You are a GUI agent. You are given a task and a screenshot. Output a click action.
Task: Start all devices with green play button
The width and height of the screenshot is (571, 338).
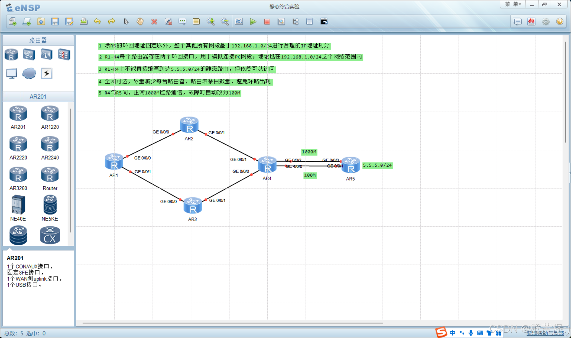(253, 21)
